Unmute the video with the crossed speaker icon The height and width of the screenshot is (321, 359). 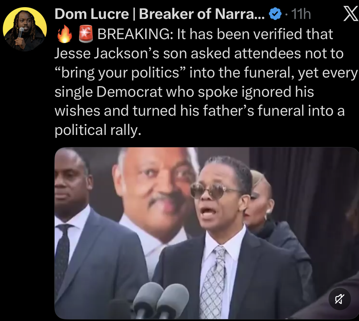[x=339, y=299]
